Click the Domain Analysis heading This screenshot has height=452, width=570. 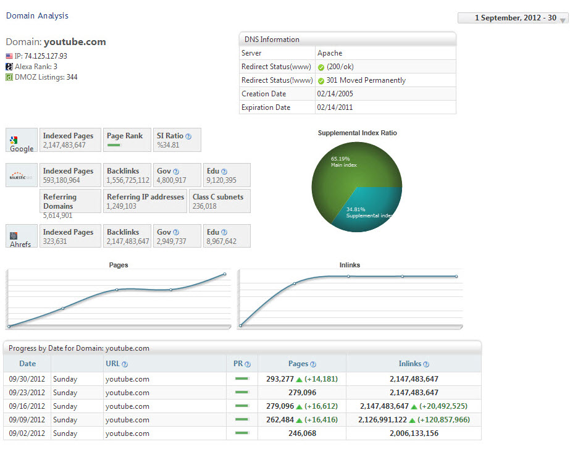[x=37, y=15]
